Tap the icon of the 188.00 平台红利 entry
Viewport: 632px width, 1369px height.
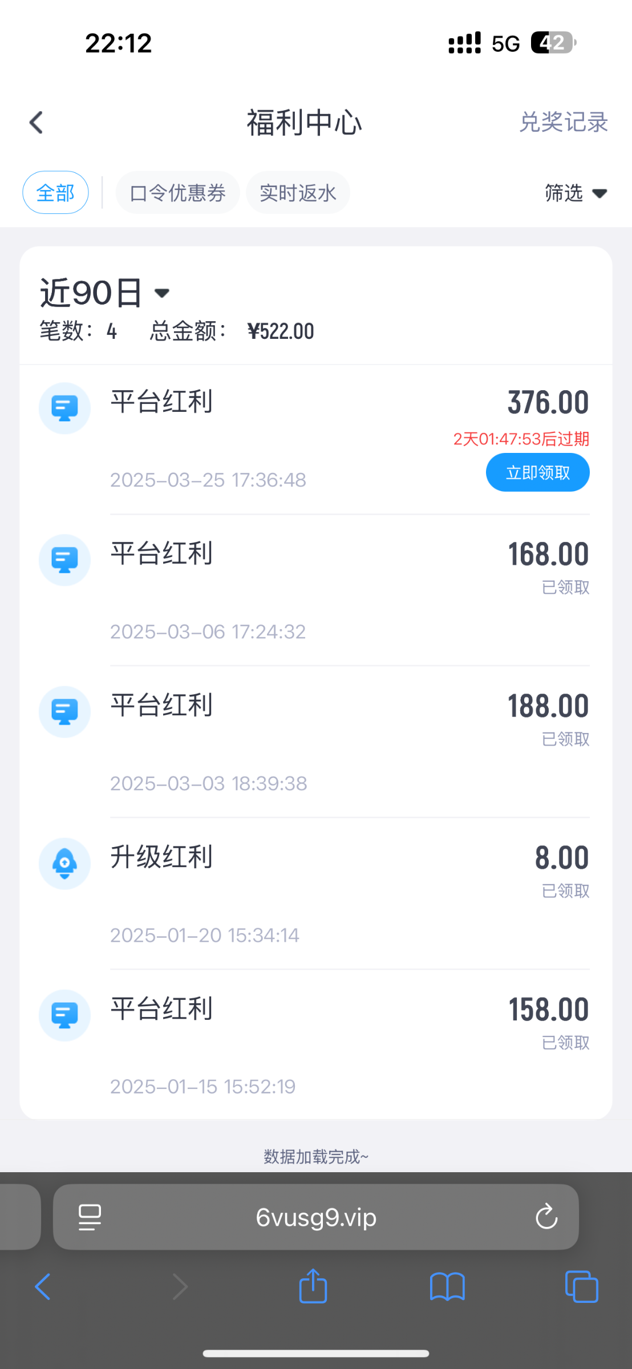(x=64, y=711)
